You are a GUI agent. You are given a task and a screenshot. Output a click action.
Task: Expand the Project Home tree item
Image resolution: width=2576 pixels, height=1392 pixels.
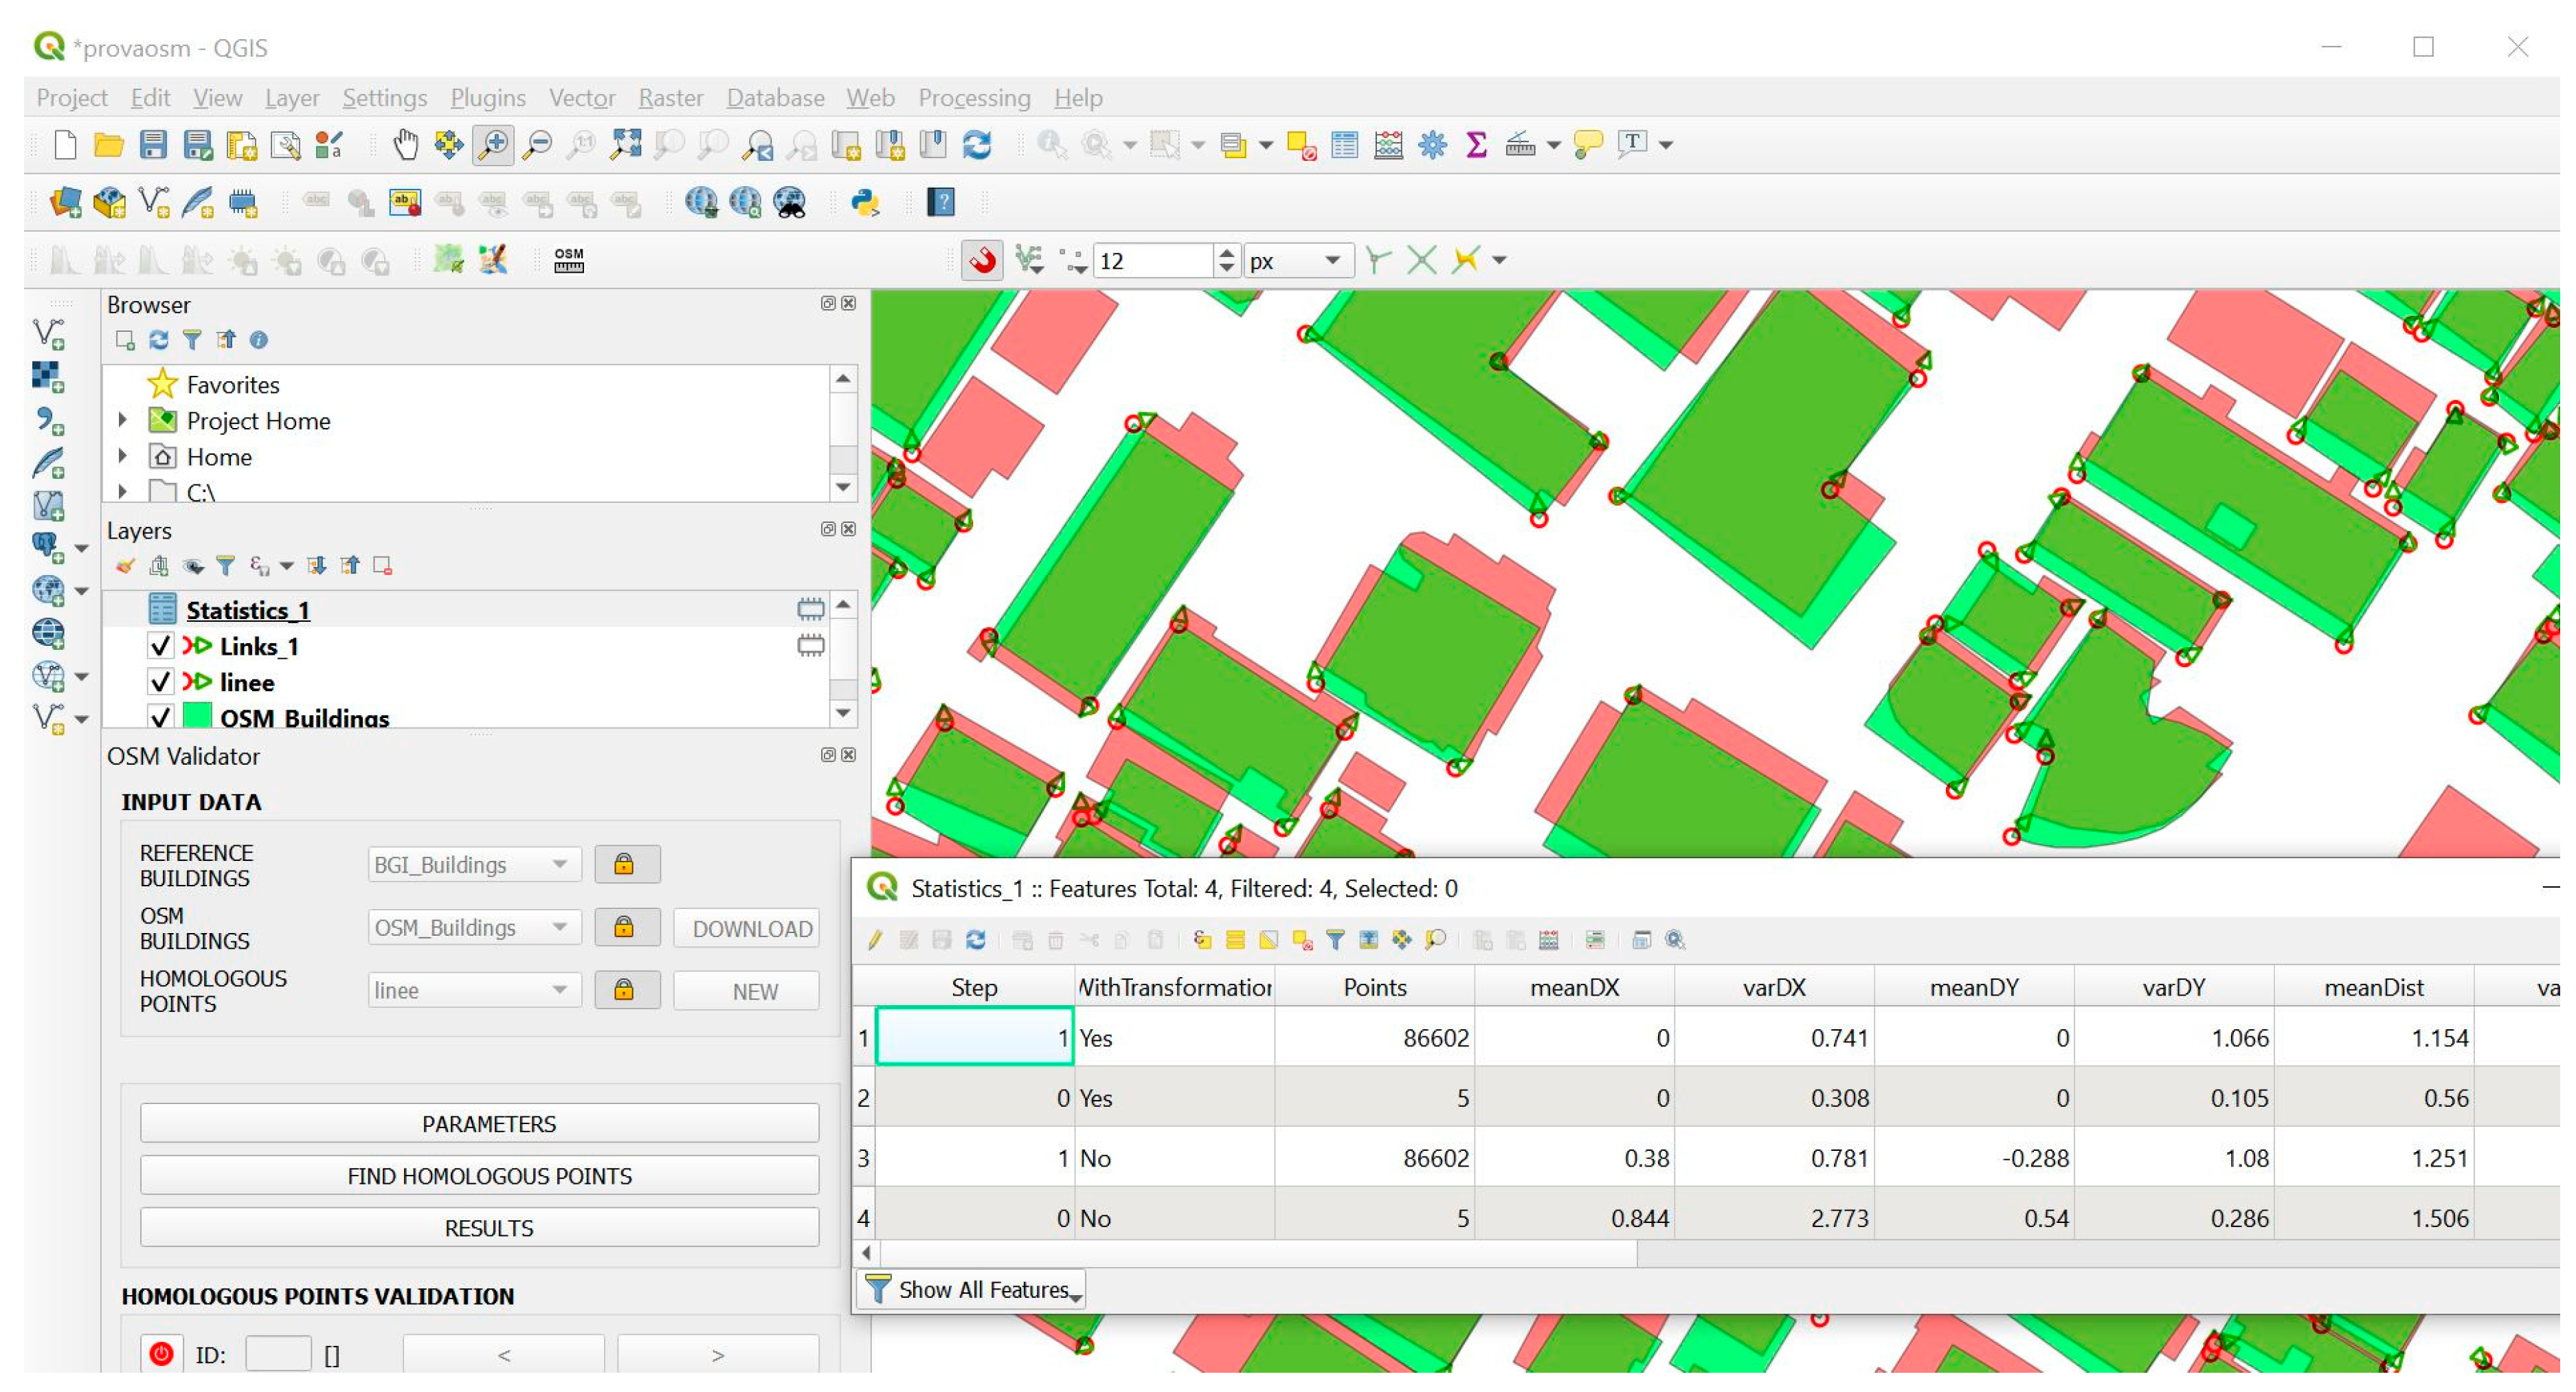(122, 421)
